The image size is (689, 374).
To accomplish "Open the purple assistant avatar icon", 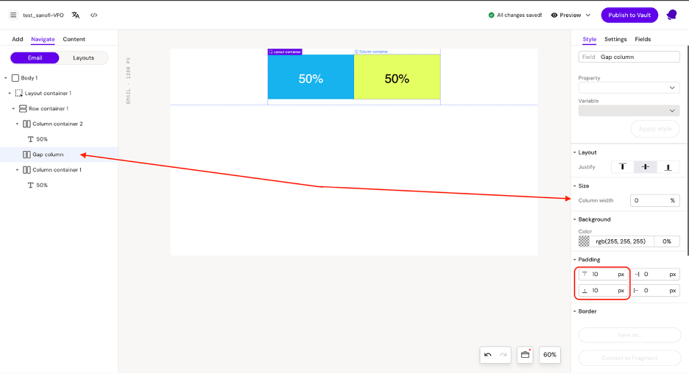I will click(x=671, y=15).
